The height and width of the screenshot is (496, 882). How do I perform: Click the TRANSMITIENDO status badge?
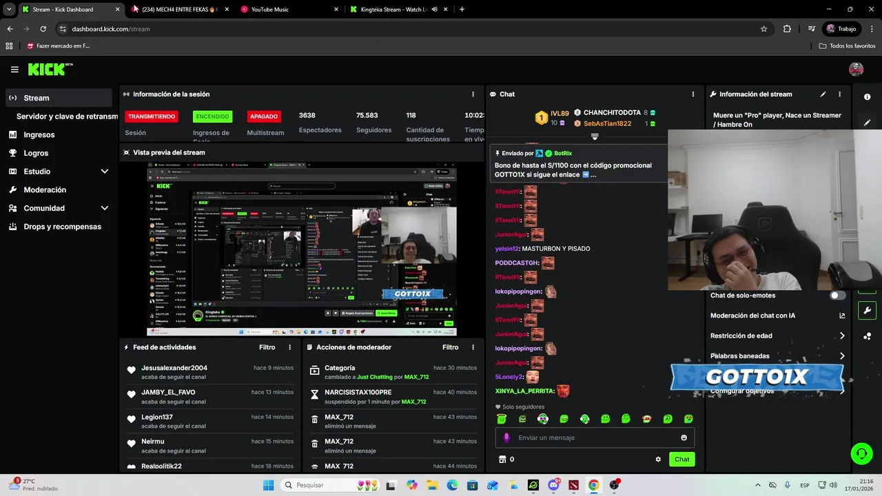pyautogui.click(x=152, y=116)
